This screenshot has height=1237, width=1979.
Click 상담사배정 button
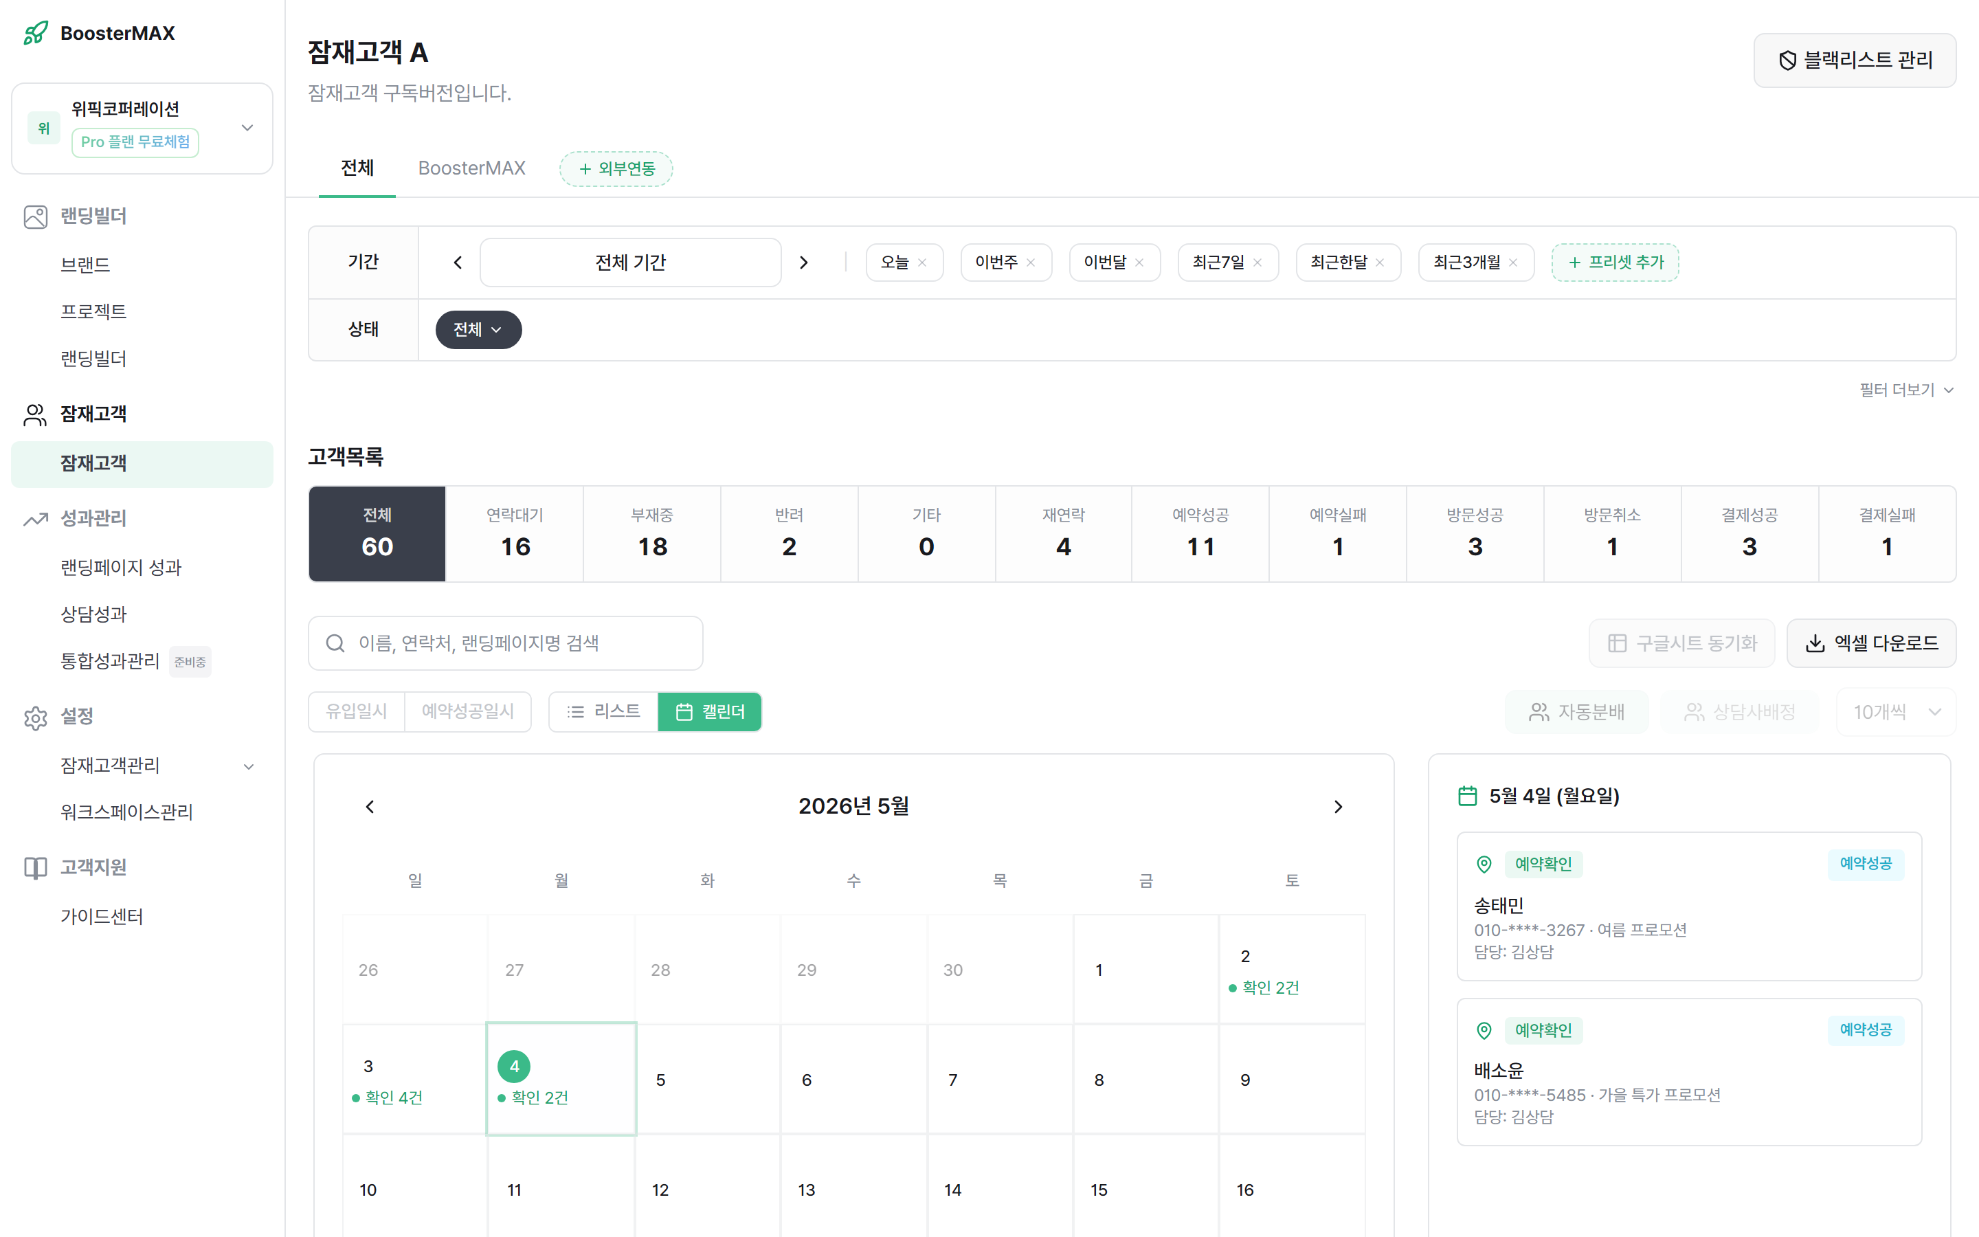click(1739, 712)
